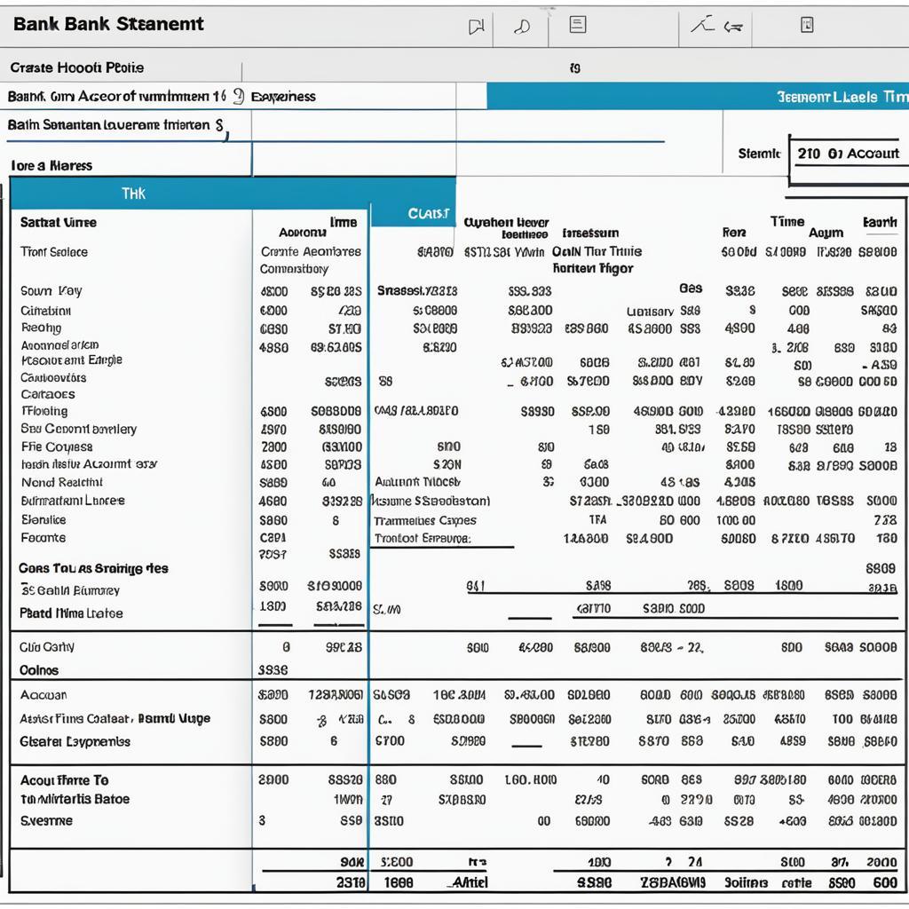
Task: Select the 'Ffie Coyiesa' row label
Action: 57,447
